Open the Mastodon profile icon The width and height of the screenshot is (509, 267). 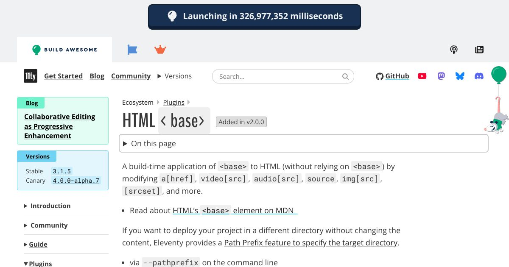[x=441, y=76]
